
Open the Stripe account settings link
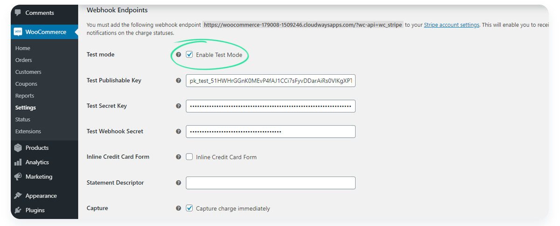(x=451, y=25)
